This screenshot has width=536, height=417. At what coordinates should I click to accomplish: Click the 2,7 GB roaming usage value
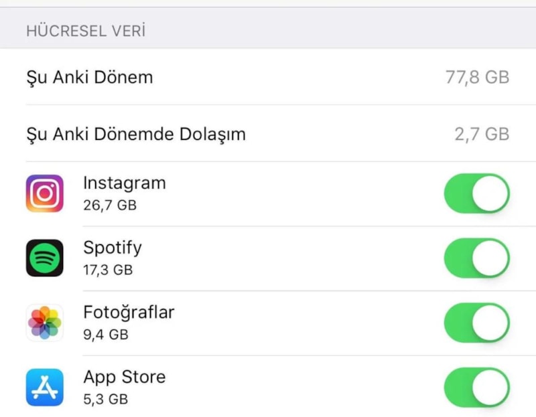click(482, 134)
